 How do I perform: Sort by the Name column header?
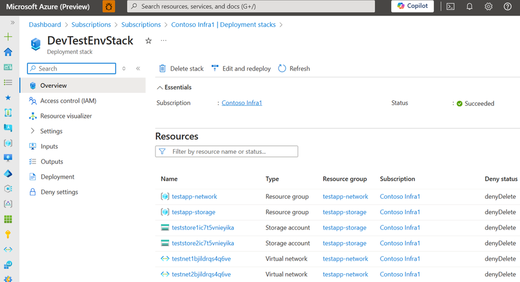click(x=169, y=179)
